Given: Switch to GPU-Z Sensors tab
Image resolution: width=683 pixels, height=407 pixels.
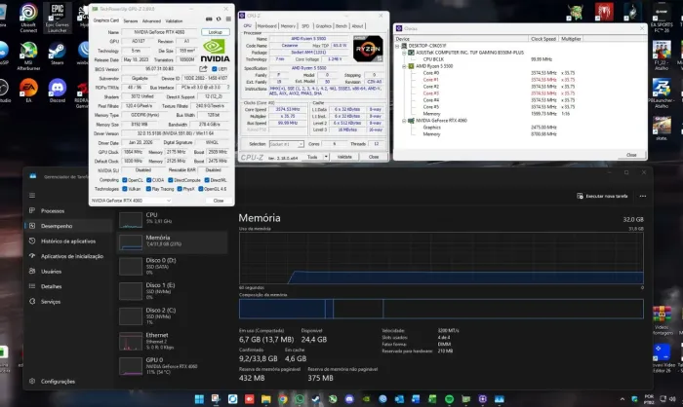Looking at the screenshot, I should point(131,20).
